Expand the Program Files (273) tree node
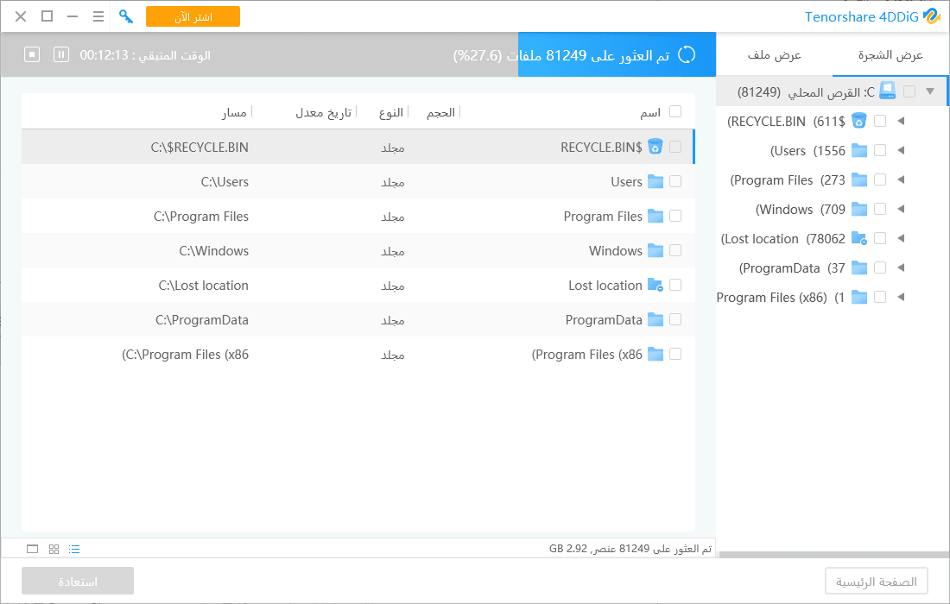950x604 pixels. [901, 179]
